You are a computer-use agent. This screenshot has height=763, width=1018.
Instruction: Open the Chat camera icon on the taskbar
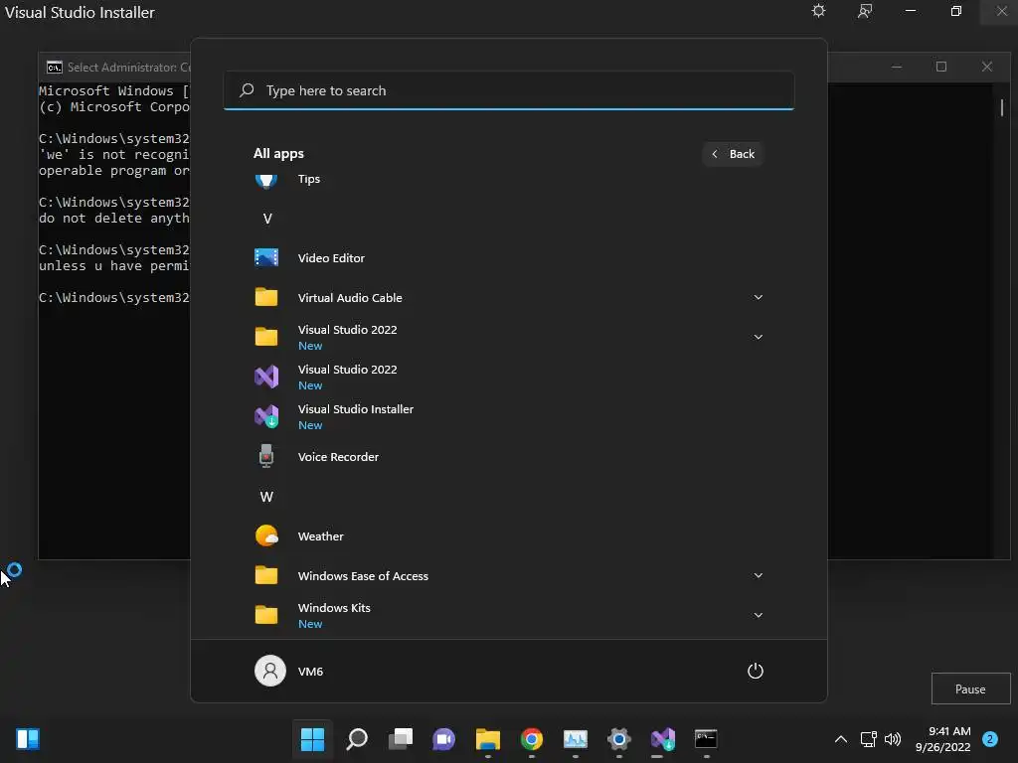[444, 739]
